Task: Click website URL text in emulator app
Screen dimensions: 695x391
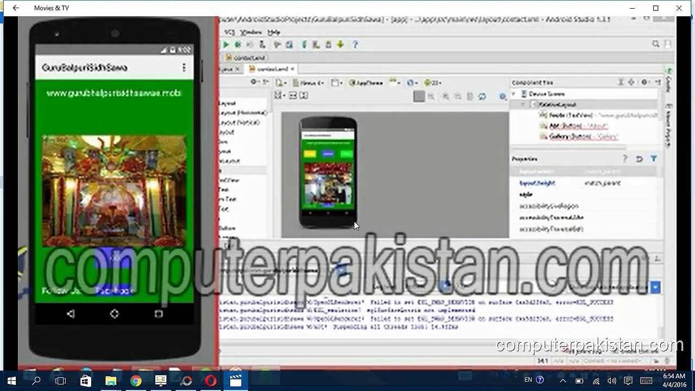Action: pos(113,93)
